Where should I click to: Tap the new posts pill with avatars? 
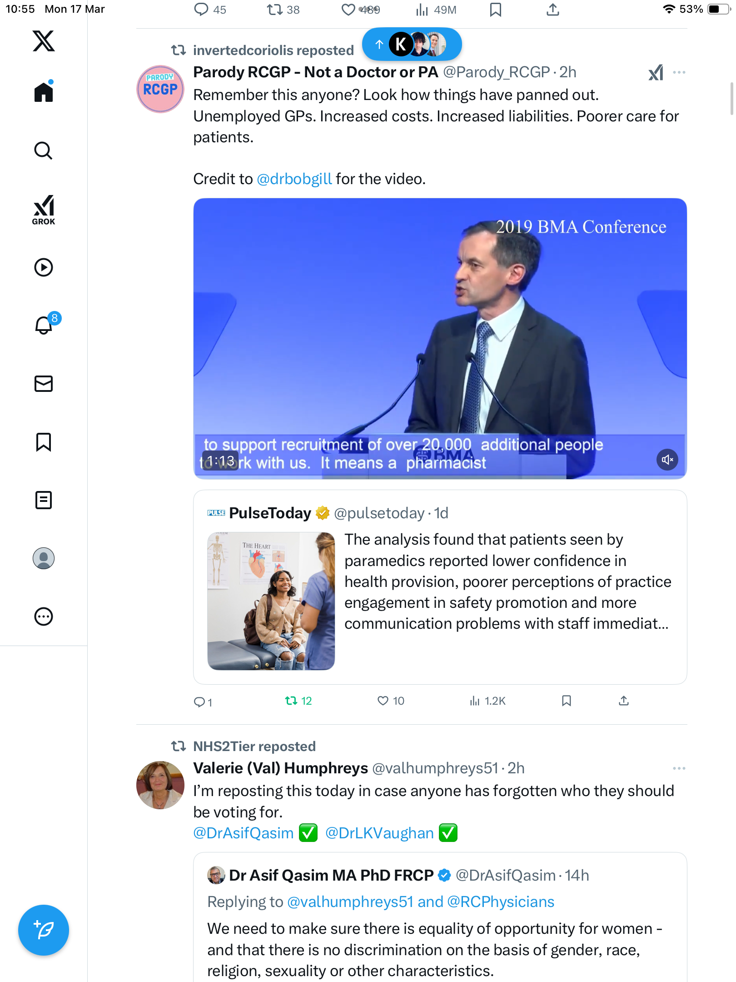coord(412,44)
